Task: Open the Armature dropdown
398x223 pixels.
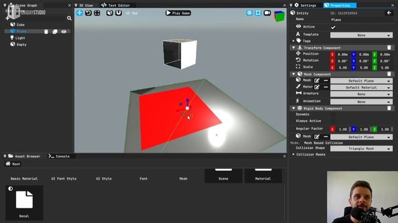Action: (361, 94)
